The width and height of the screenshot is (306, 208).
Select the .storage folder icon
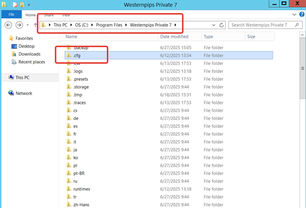coord(69,87)
